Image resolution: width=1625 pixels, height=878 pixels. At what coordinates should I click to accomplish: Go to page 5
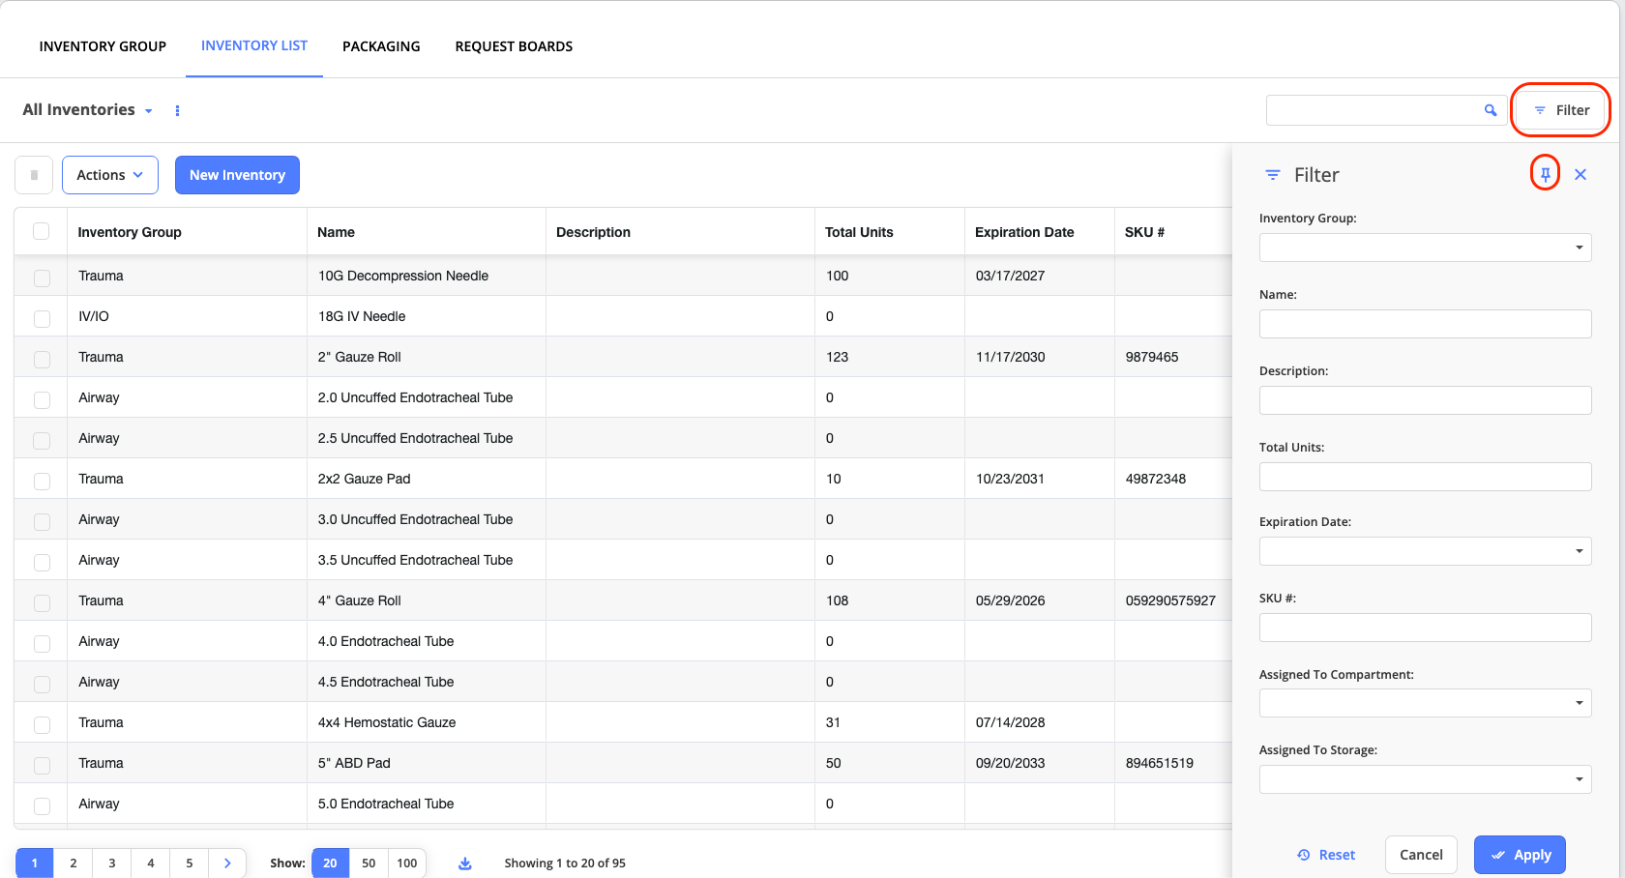(190, 863)
